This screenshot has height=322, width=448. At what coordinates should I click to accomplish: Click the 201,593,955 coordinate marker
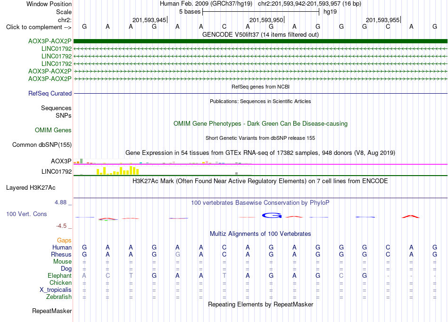click(x=383, y=20)
